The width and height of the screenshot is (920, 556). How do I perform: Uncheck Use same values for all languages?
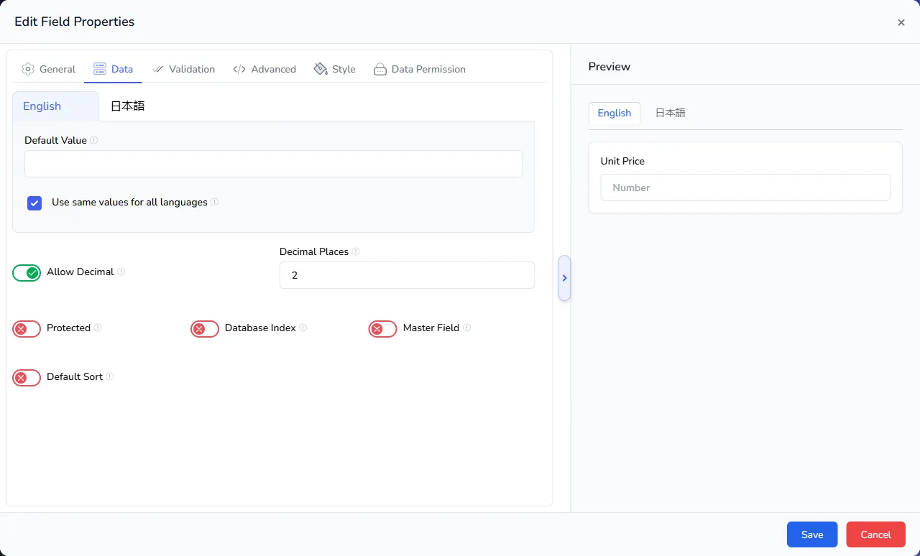click(34, 203)
